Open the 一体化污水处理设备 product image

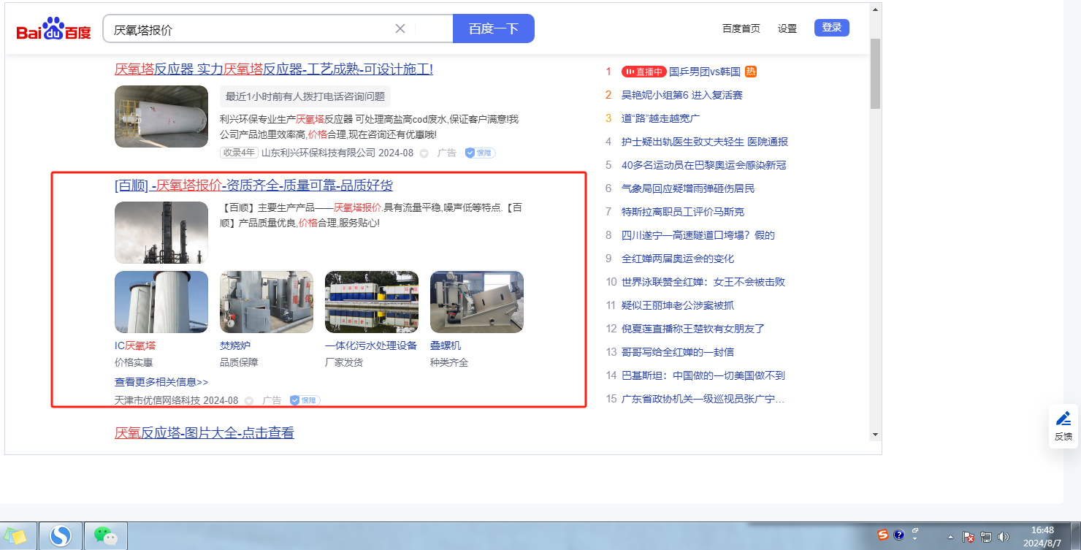372,302
